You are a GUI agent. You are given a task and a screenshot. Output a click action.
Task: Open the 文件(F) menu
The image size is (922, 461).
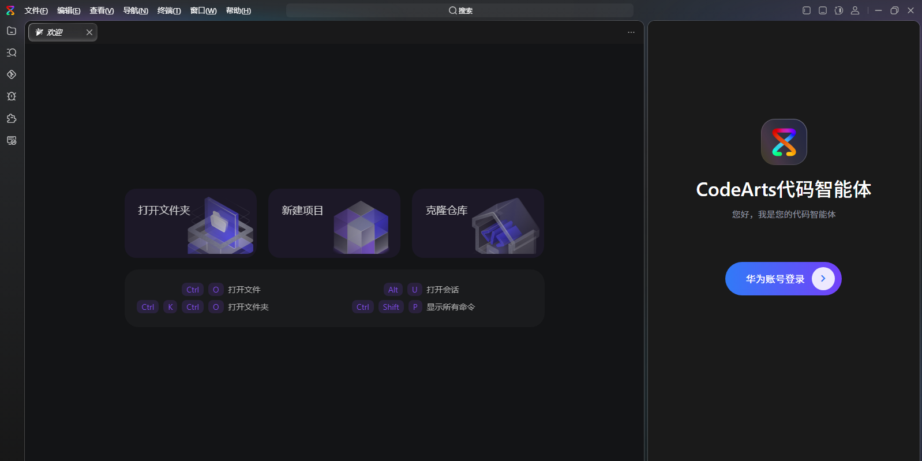pos(36,10)
